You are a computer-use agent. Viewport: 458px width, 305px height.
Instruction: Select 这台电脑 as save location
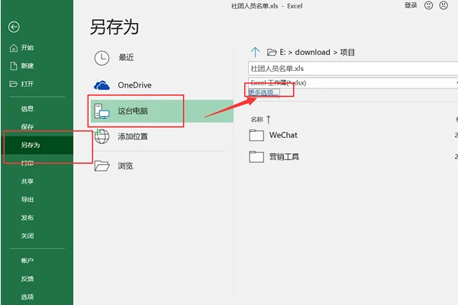point(162,111)
